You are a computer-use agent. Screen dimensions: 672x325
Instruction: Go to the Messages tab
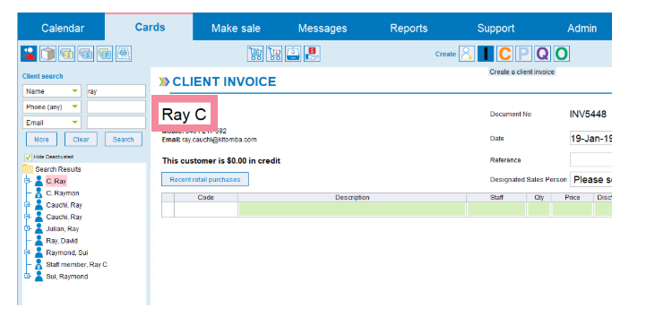[x=323, y=29]
